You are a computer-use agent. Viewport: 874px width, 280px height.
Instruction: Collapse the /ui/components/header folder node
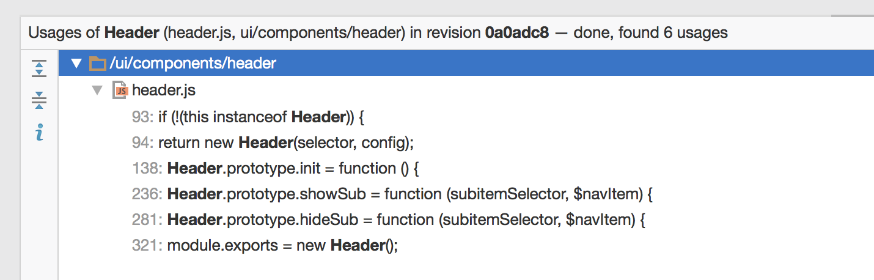76,64
